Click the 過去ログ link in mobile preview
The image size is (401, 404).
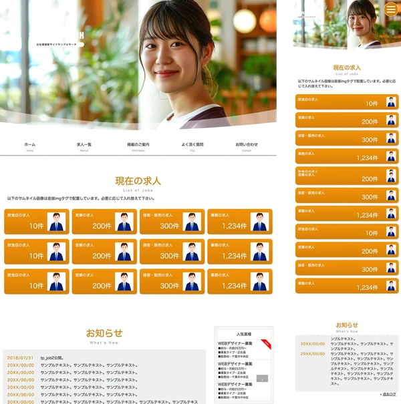pos(389,394)
